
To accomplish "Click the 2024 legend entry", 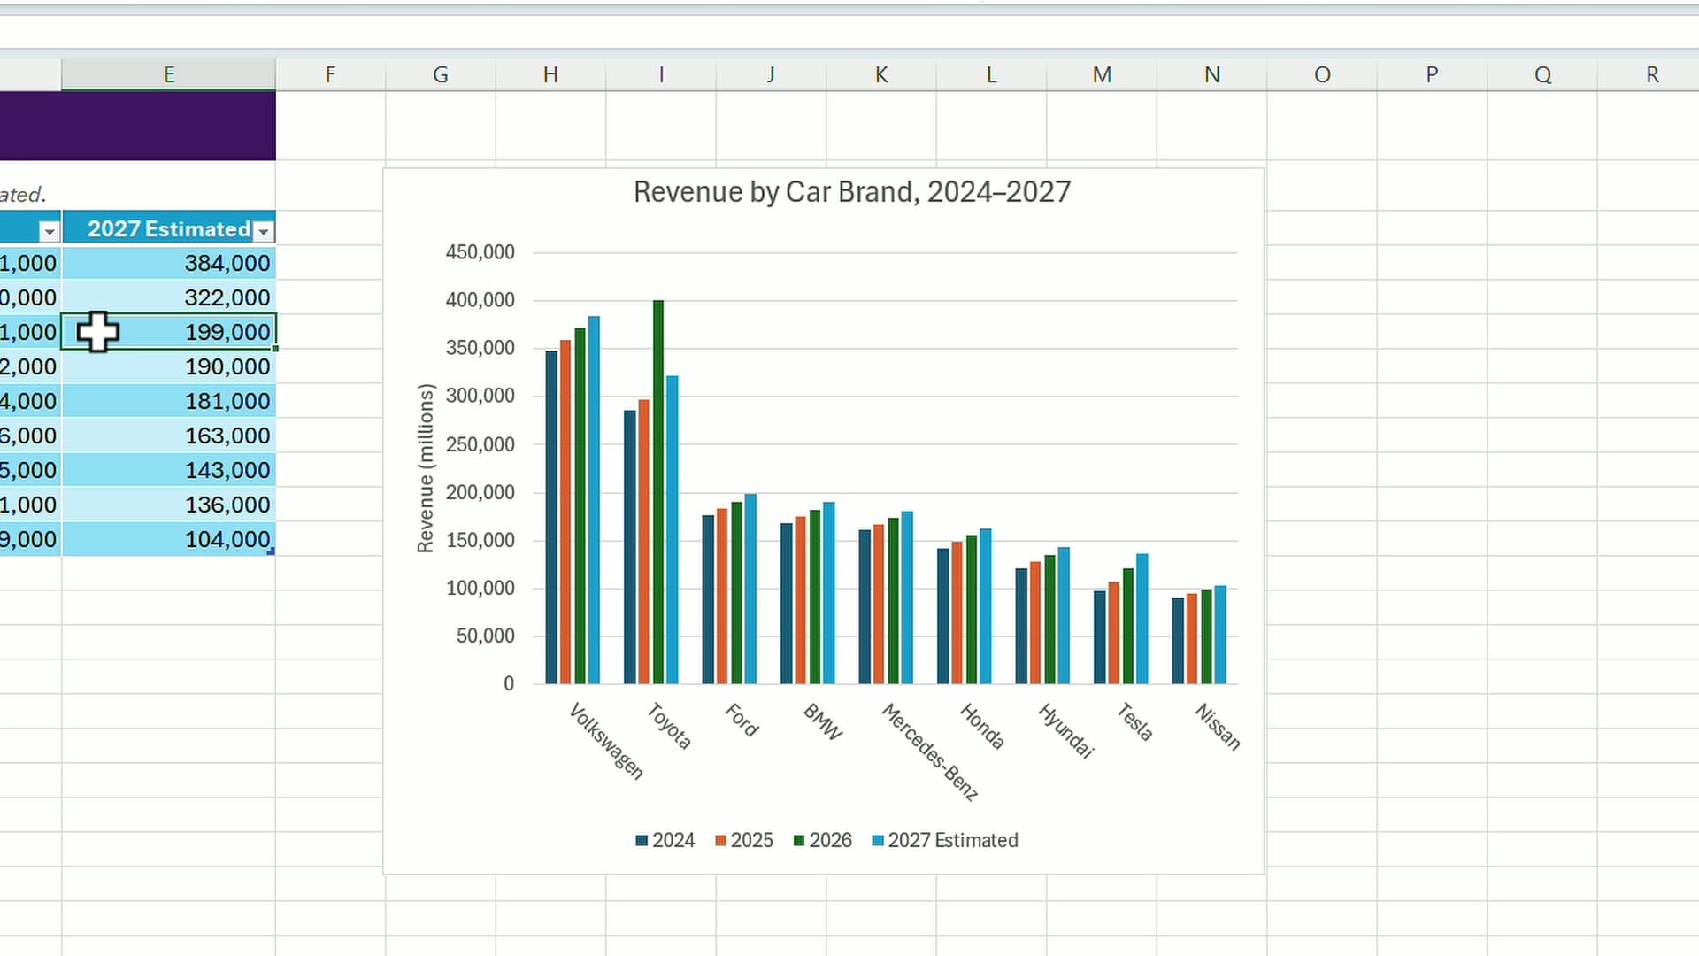I will (665, 840).
